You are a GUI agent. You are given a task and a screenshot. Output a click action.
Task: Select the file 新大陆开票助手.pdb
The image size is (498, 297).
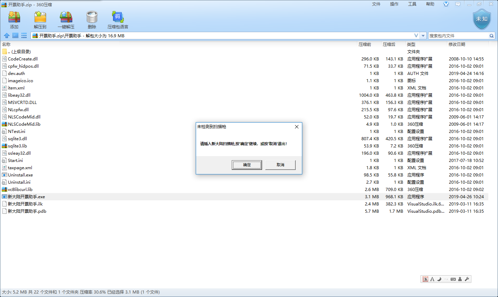(27, 211)
